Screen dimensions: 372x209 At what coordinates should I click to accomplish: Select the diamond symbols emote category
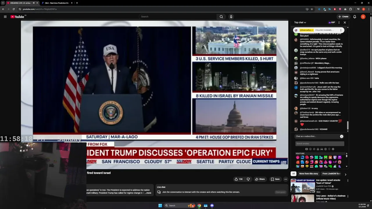[333, 149]
